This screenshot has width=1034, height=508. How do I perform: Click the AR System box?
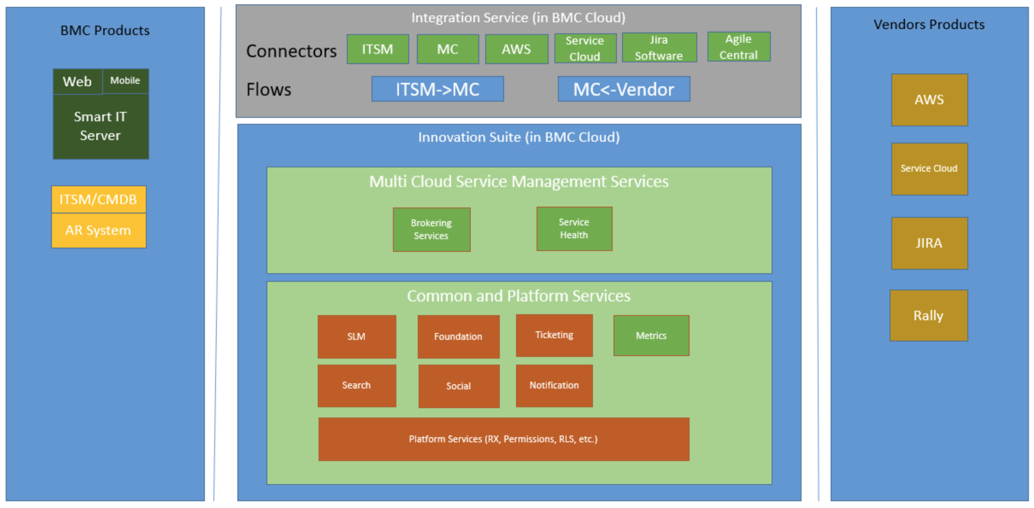pyautogui.click(x=98, y=230)
